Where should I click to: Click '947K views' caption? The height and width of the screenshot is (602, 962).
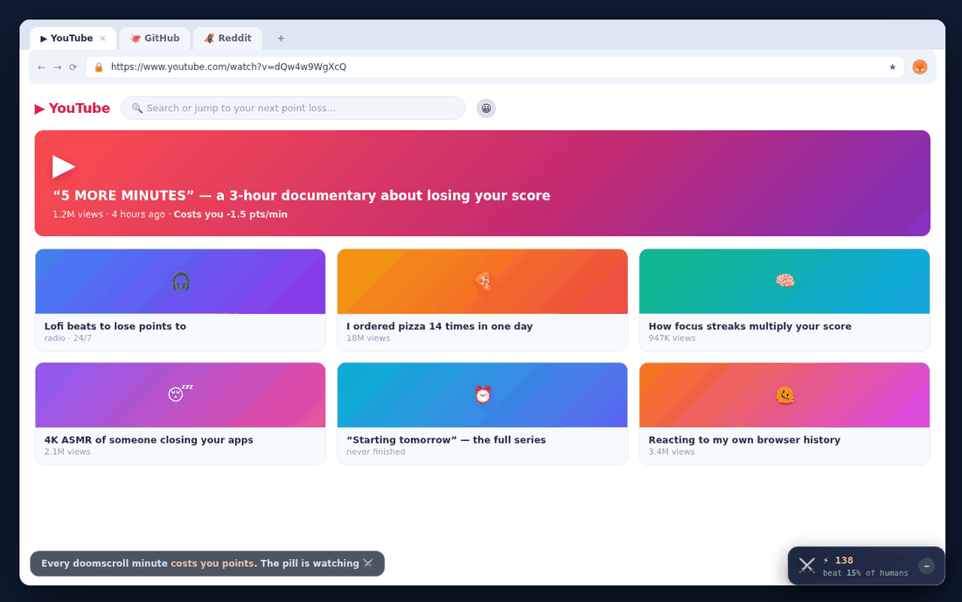tap(672, 338)
